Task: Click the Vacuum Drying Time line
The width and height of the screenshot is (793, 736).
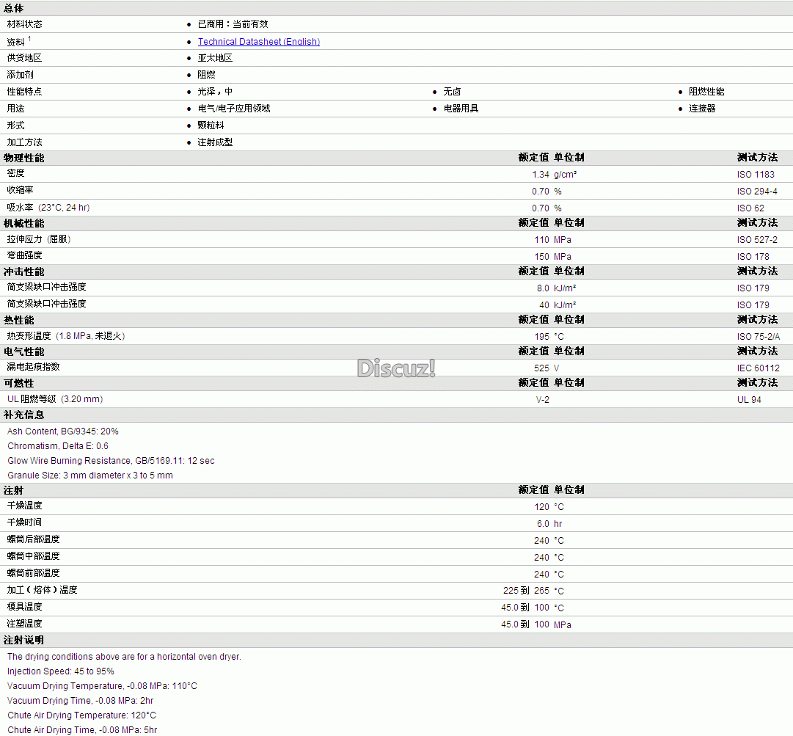Action: click(81, 701)
